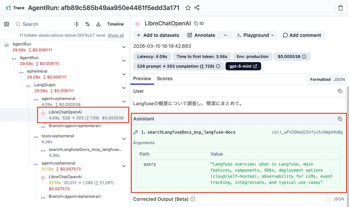Copy the Assistant message content
This screenshot has width=349, height=207.
[340, 119]
